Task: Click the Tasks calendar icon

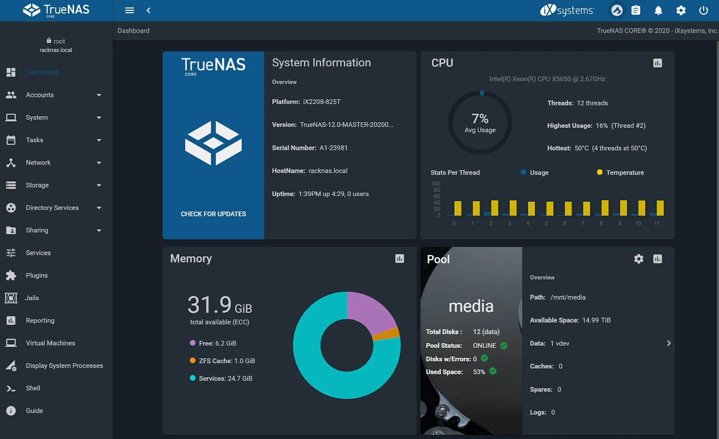Action: pyautogui.click(x=11, y=140)
